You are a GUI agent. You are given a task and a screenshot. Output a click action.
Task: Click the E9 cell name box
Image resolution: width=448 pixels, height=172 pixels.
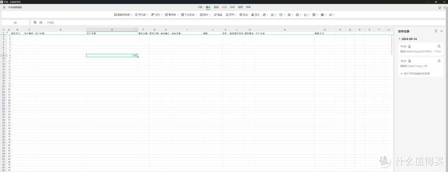pos(15,22)
